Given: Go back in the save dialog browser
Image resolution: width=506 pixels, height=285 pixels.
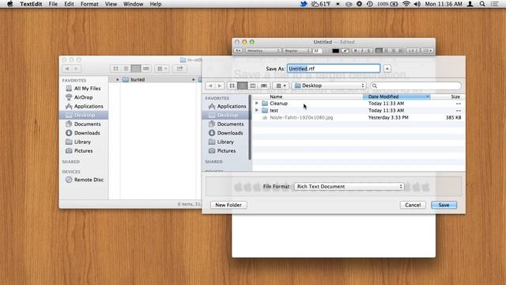Looking at the screenshot, I should (x=210, y=85).
